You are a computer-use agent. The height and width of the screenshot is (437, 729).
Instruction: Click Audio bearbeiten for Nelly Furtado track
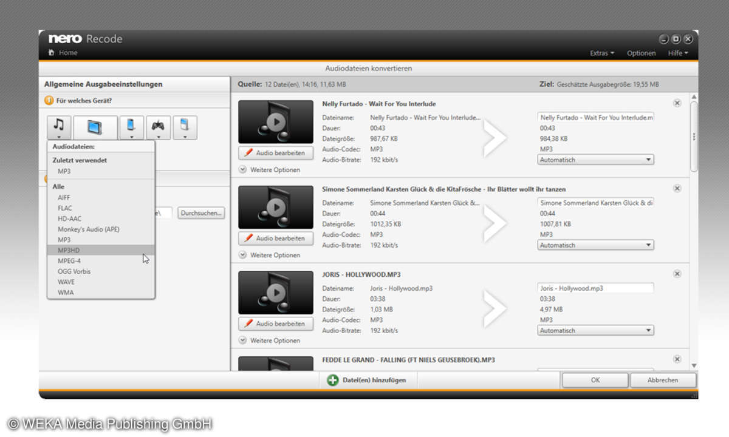(x=276, y=153)
